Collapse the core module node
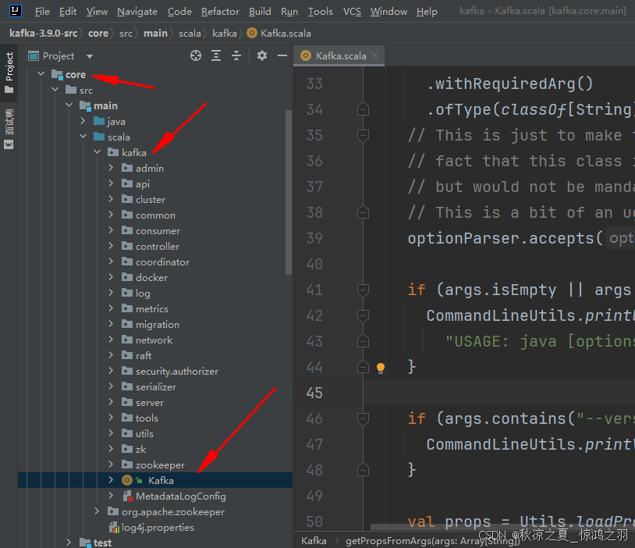Image resolution: width=635 pixels, height=548 pixels. coord(41,74)
